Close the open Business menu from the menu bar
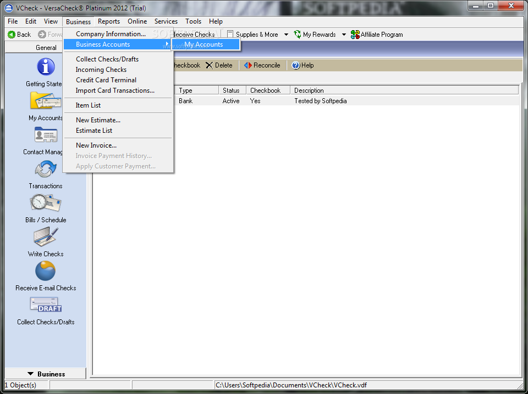The width and height of the screenshot is (528, 394). 78,21
